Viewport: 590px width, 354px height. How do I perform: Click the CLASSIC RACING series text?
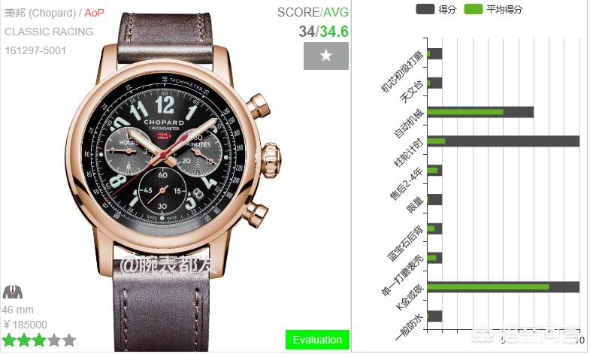(x=49, y=32)
